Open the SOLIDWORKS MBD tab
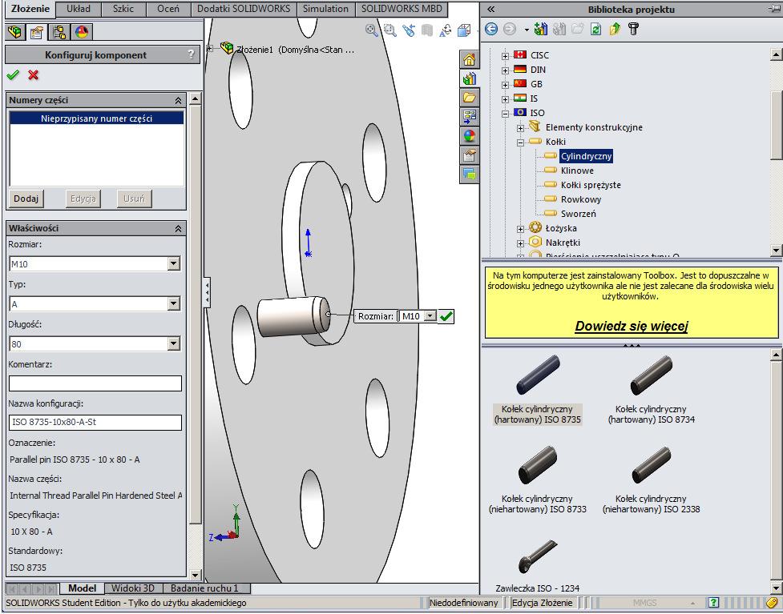The height and width of the screenshot is (614, 783). (402, 9)
